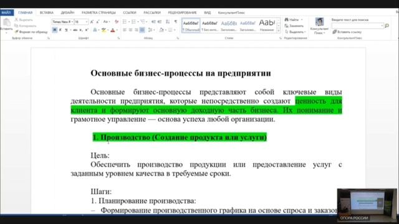The height and width of the screenshot is (224, 399).
Task: Decrease font size with shrink-font icon
Action: tap(98, 22)
